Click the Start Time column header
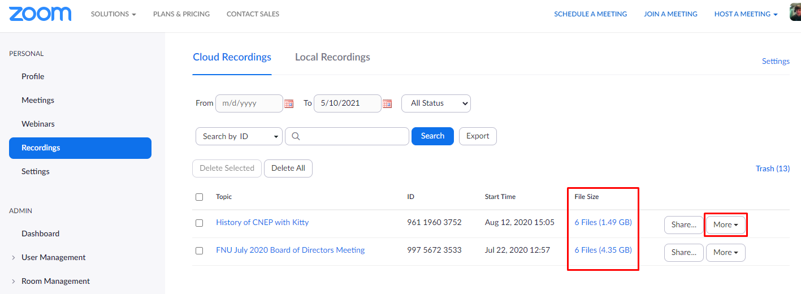 [500, 197]
